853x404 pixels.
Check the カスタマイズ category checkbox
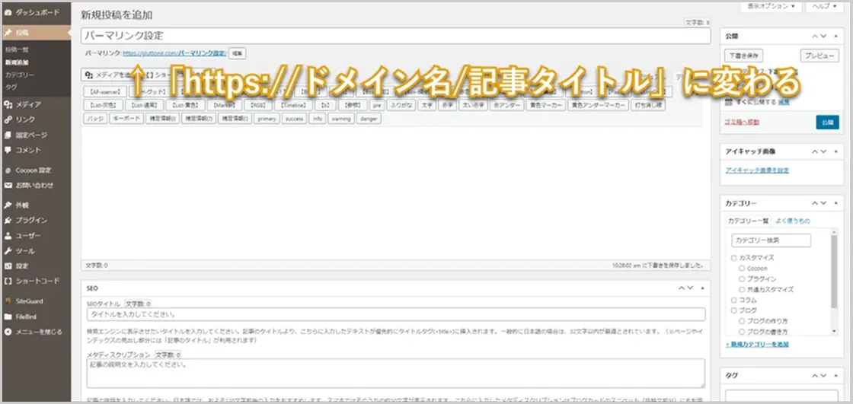(x=734, y=258)
